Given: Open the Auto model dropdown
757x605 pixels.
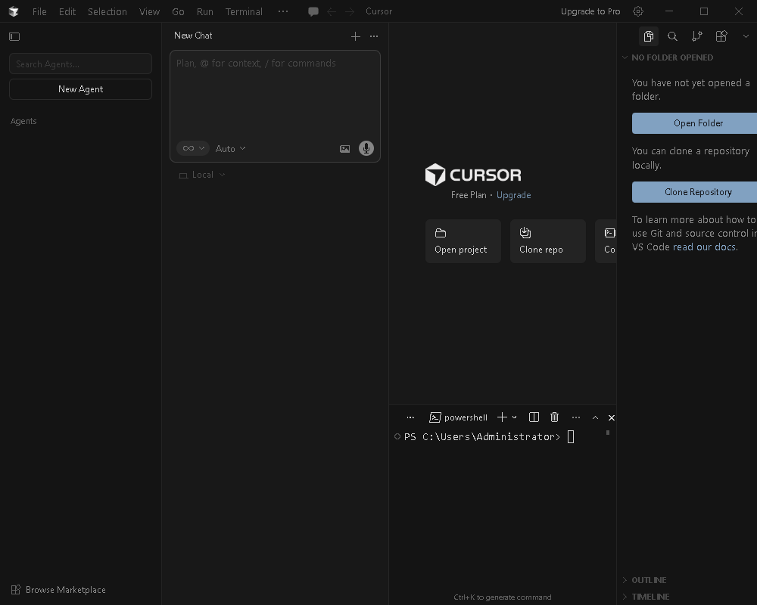Looking at the screenshot, I should point(230,149).
